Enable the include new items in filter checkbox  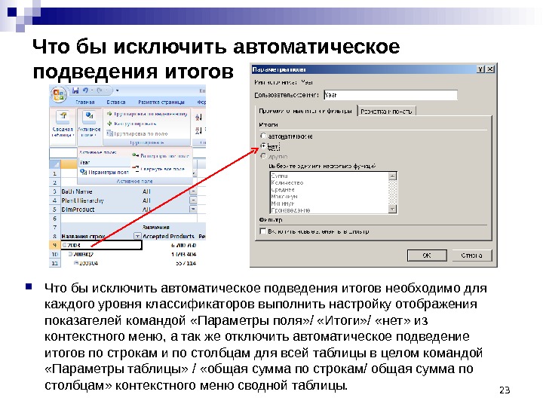coord(263,231)
